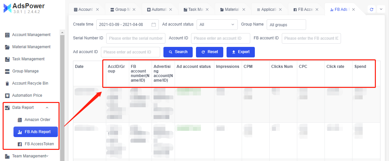Image resolution: width=389 pixels, height=161 pixels.
Task: Click the Serial Number ID input field
Action: coord(136,38)
